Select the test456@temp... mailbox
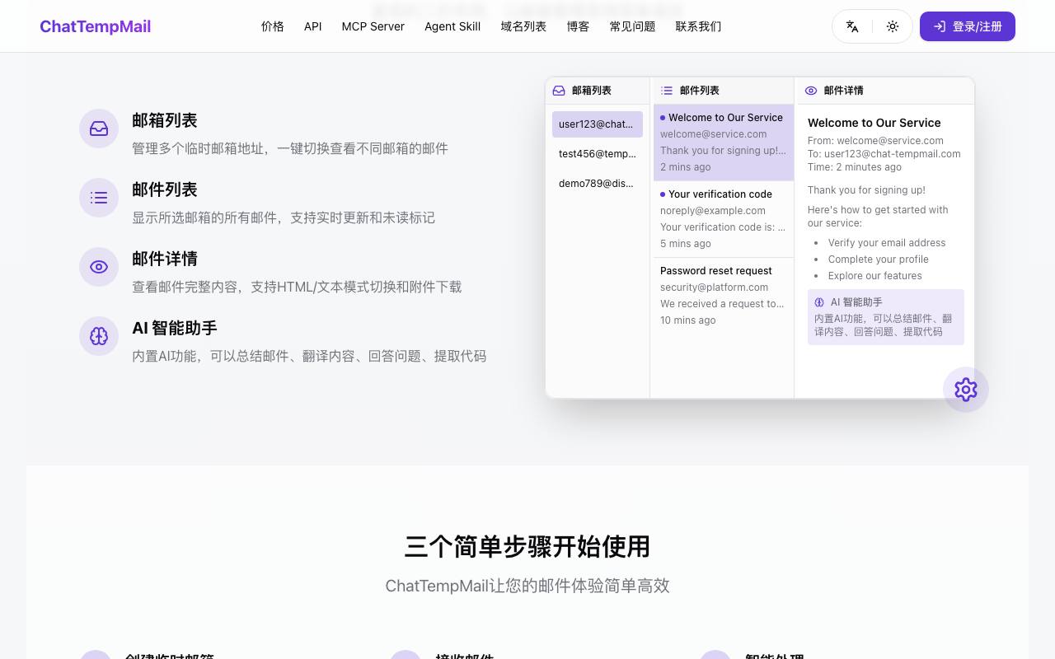 598,154
